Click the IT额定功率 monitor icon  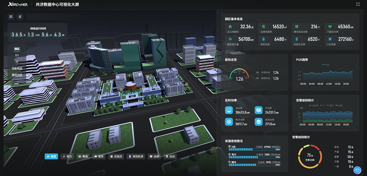click(330, 27)
